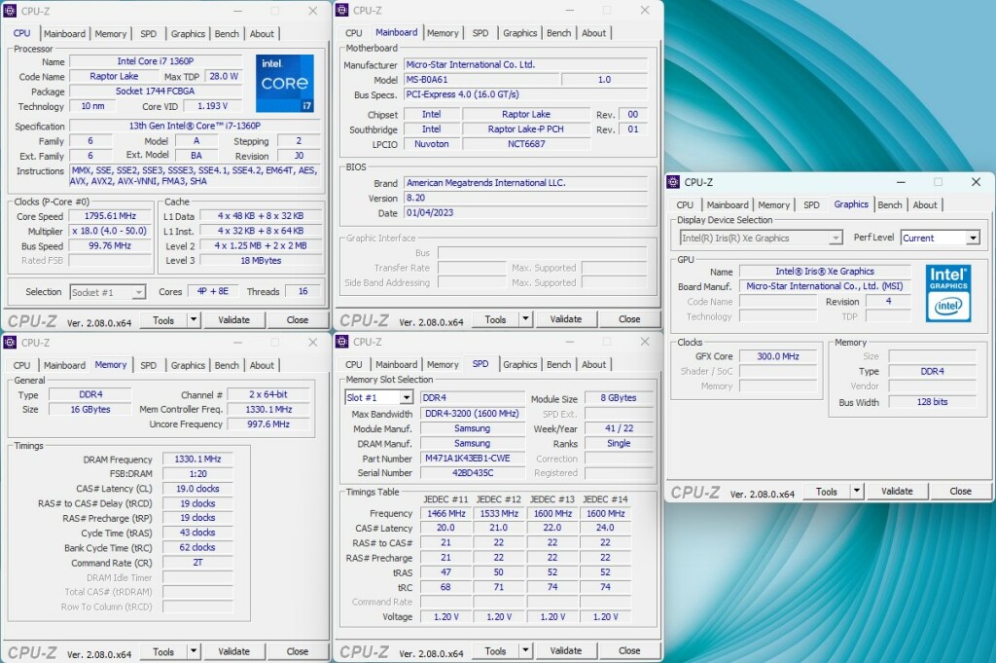Open the Bench tab in the SPD window
The width and height of the screenshot is (996, 663).
[x=558, y=365]
